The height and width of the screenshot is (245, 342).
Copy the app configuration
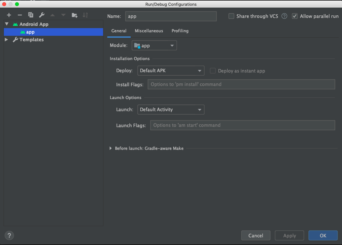click(30, 15)
